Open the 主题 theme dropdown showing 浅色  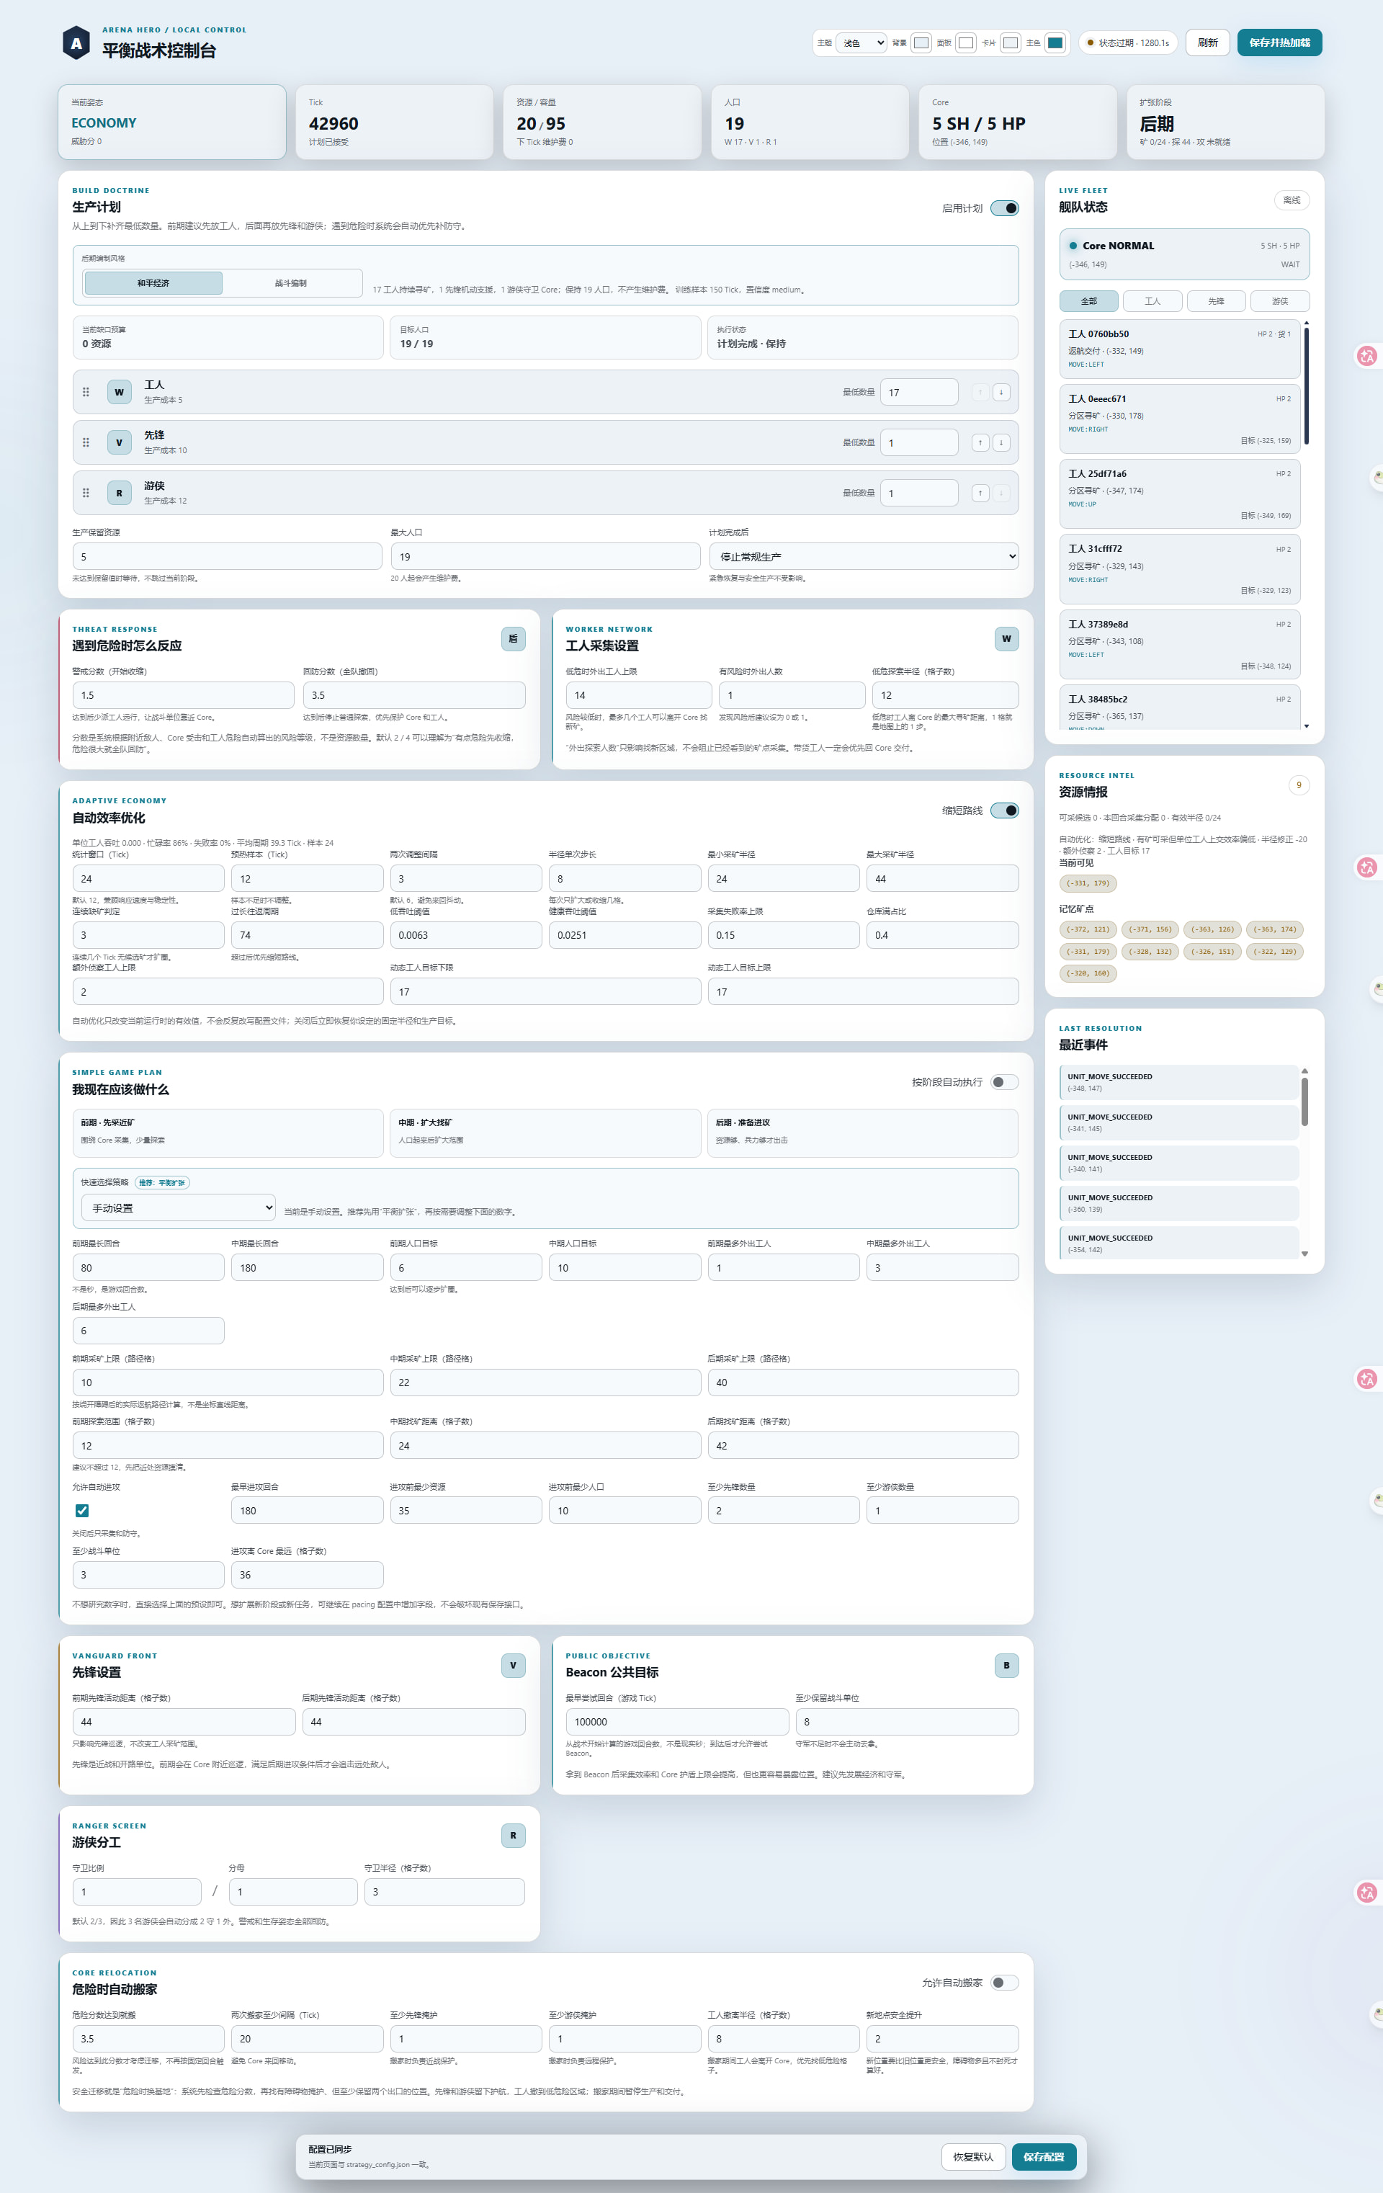tap(860, 43)
